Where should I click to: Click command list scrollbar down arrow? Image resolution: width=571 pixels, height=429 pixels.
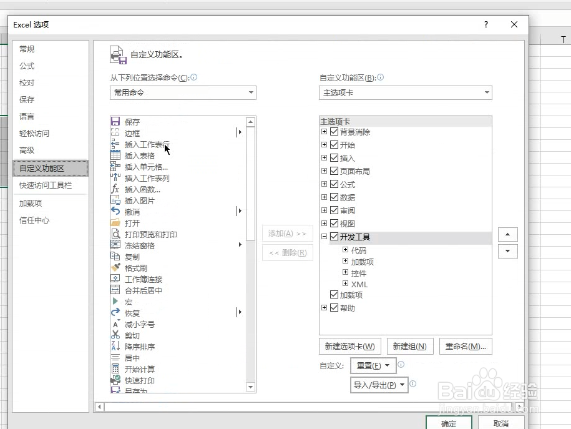coord(250,387)
